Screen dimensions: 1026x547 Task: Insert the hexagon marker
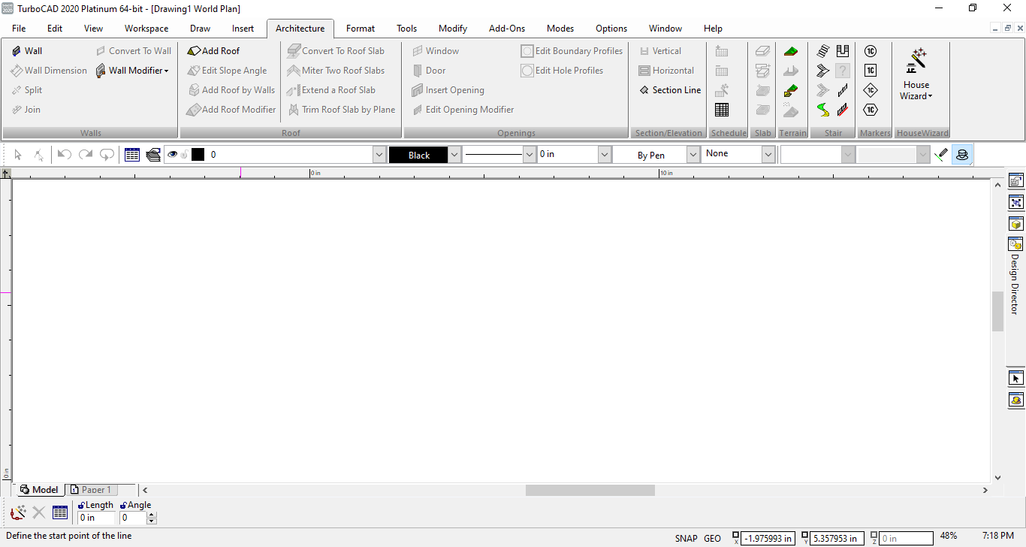pyautogui.click(x=871, y=110)
